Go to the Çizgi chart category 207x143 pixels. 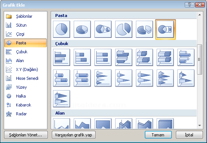click(26, 34)
